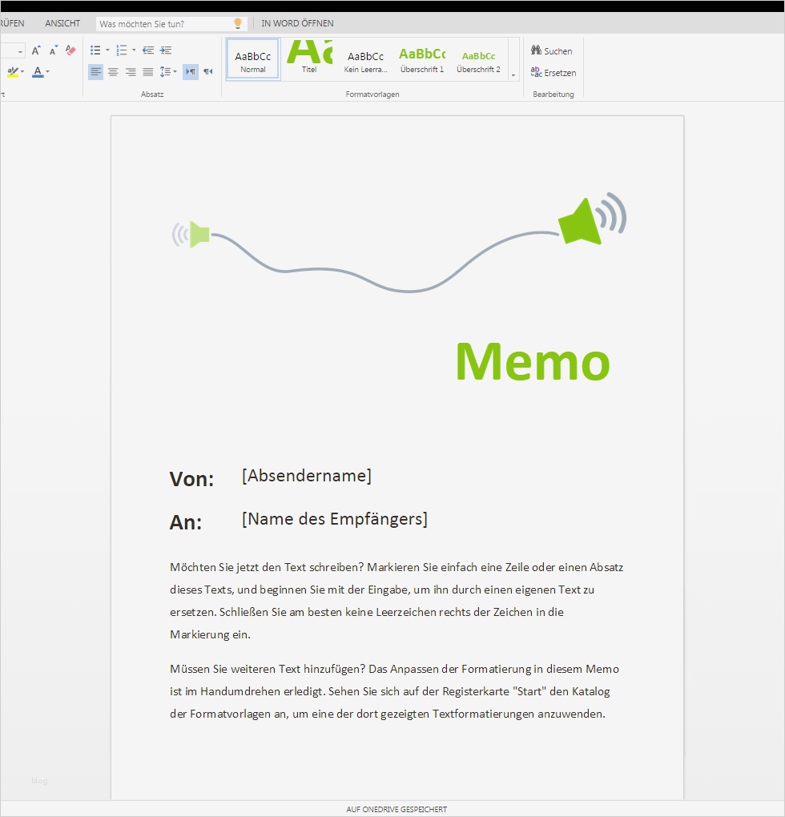The image size is (785, 817).
Task: Click the line spacing icon
Action: [x=165, y=72]
